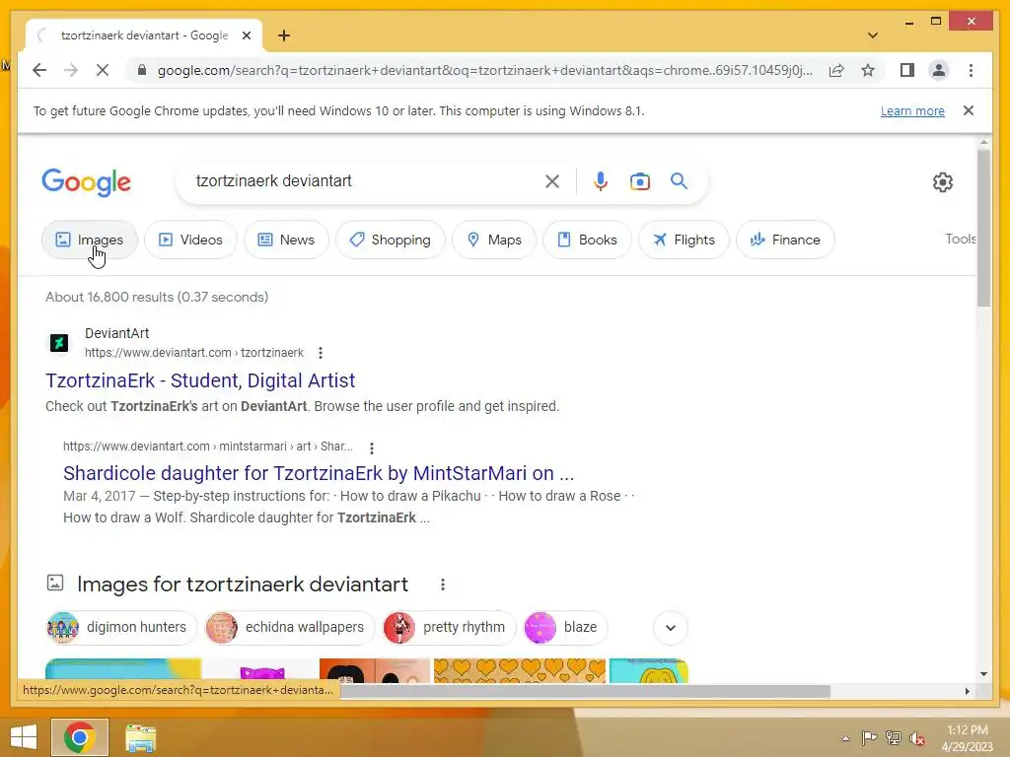View site info via padlock icon
The image size is (1010, 757).
point(142,70)
